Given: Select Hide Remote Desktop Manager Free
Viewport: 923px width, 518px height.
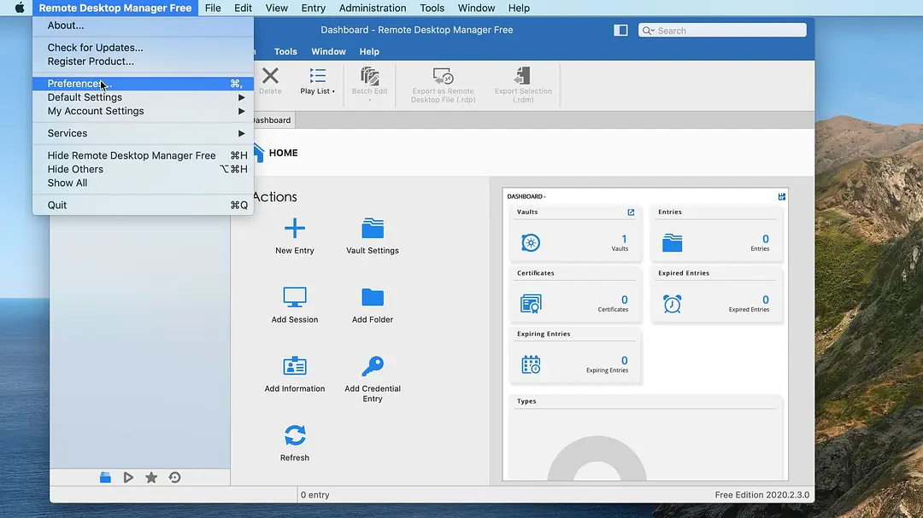Looking at the screenshot, I should tap(143, 155).
